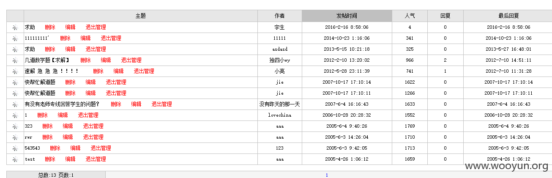This screenshot has height=178, width=552.
Task: Click 退出管理 in the rwr row
Action: pos(93,137)
